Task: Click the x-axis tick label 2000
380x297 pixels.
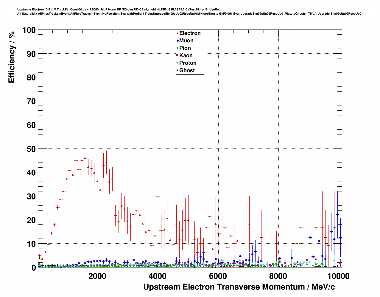Action: tap(97, 276)
